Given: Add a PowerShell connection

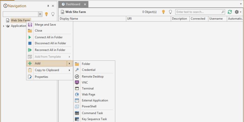Looking at the screenshot, I should (89, 106).
